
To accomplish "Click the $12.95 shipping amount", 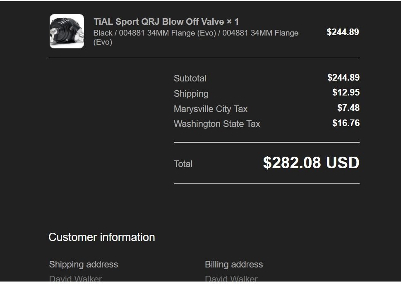I will (346, 93).
